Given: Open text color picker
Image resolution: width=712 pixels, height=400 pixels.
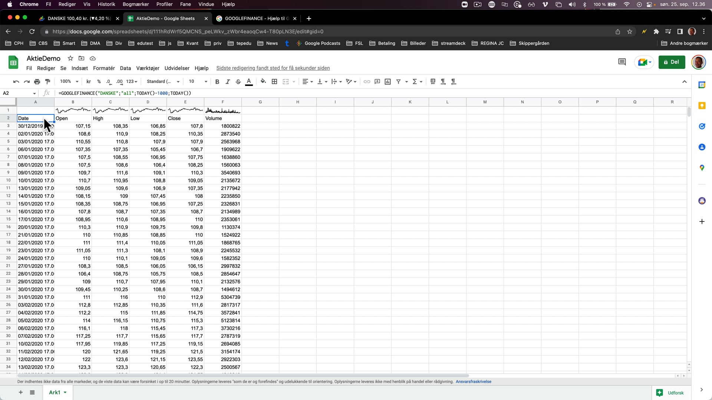Looking at the screenshot, I should point(249,81).
